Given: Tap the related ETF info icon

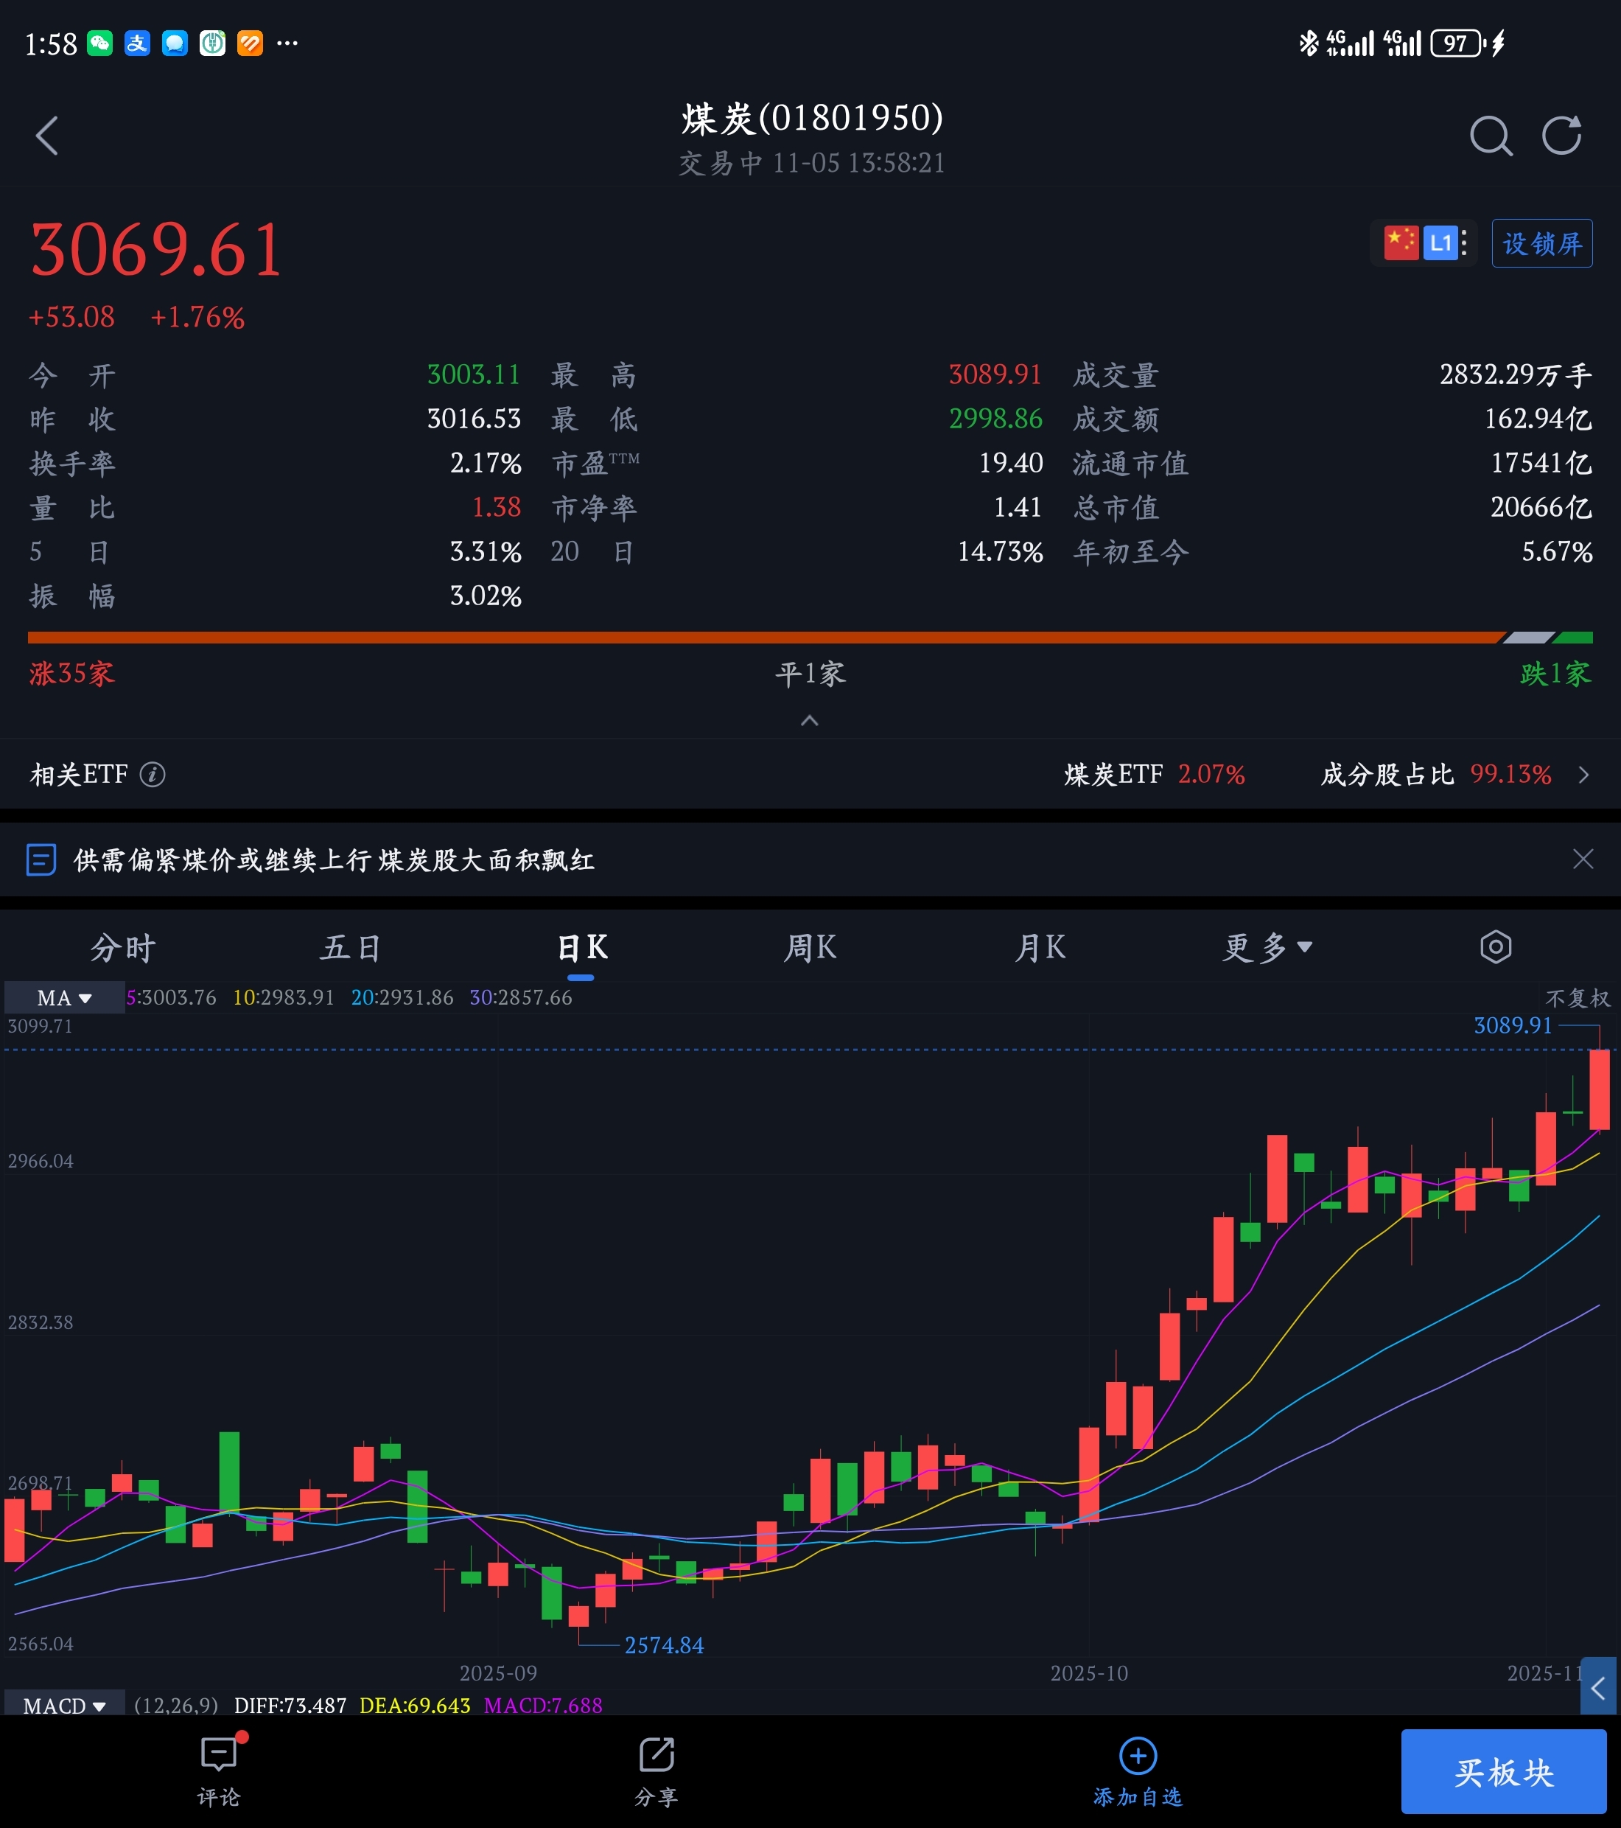Looking at the screenshot, I should [153, 775].
